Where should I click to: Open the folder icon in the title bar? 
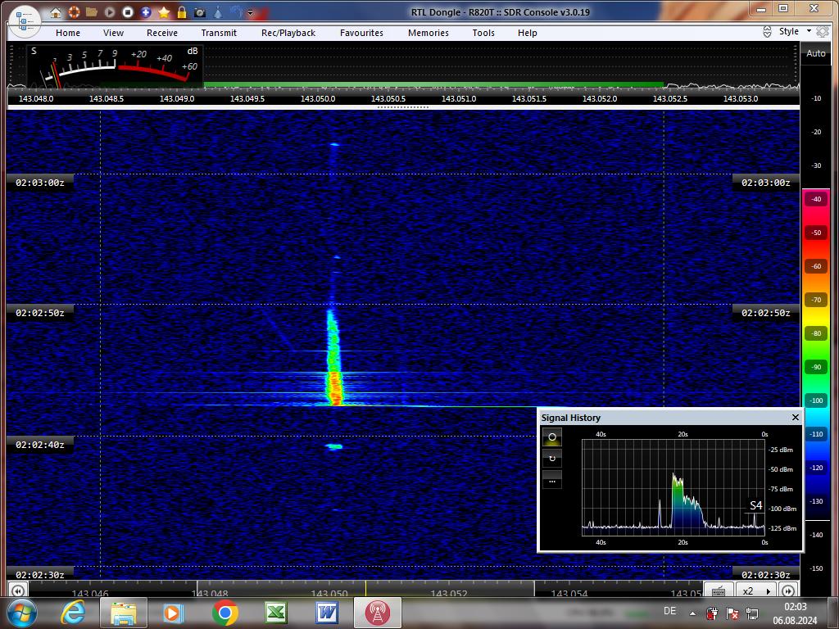[x=92, y=11]
